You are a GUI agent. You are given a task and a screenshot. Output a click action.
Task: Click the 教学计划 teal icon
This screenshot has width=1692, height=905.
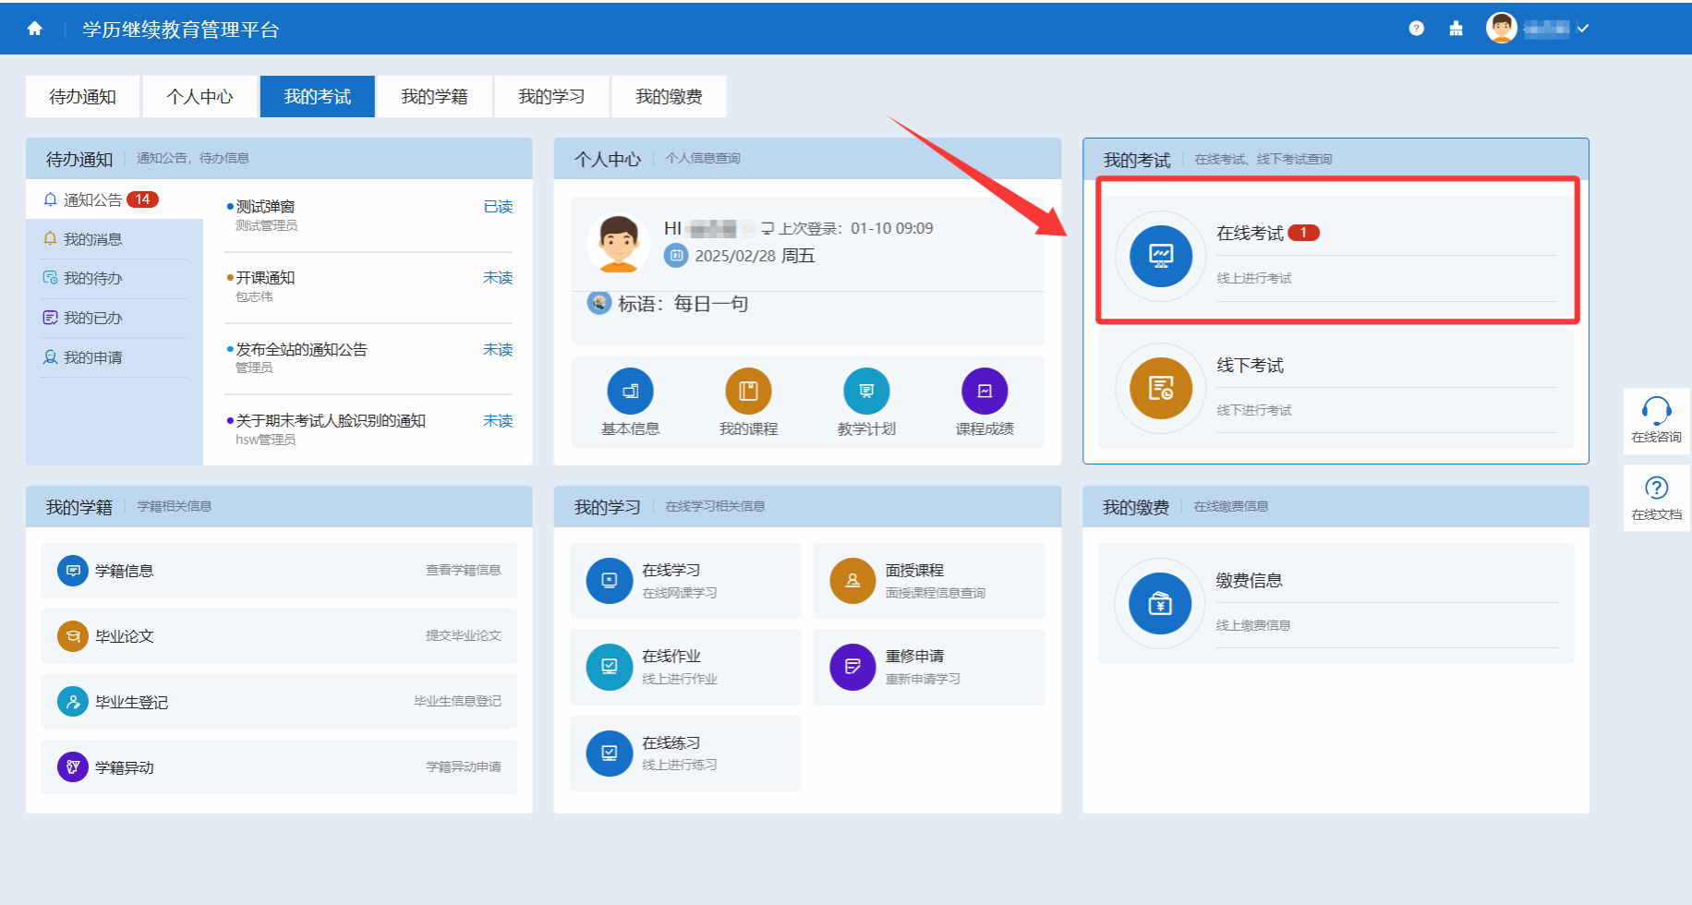[x=866, y=392]
